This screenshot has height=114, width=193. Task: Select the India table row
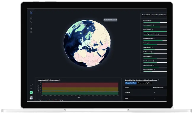tap(145, 99)
